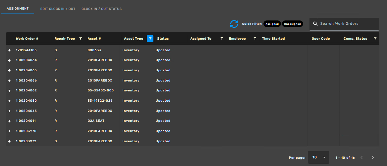The image size is (387, 166).
Task: Toggle the Assigned quick filter
Action: [272, 24]
